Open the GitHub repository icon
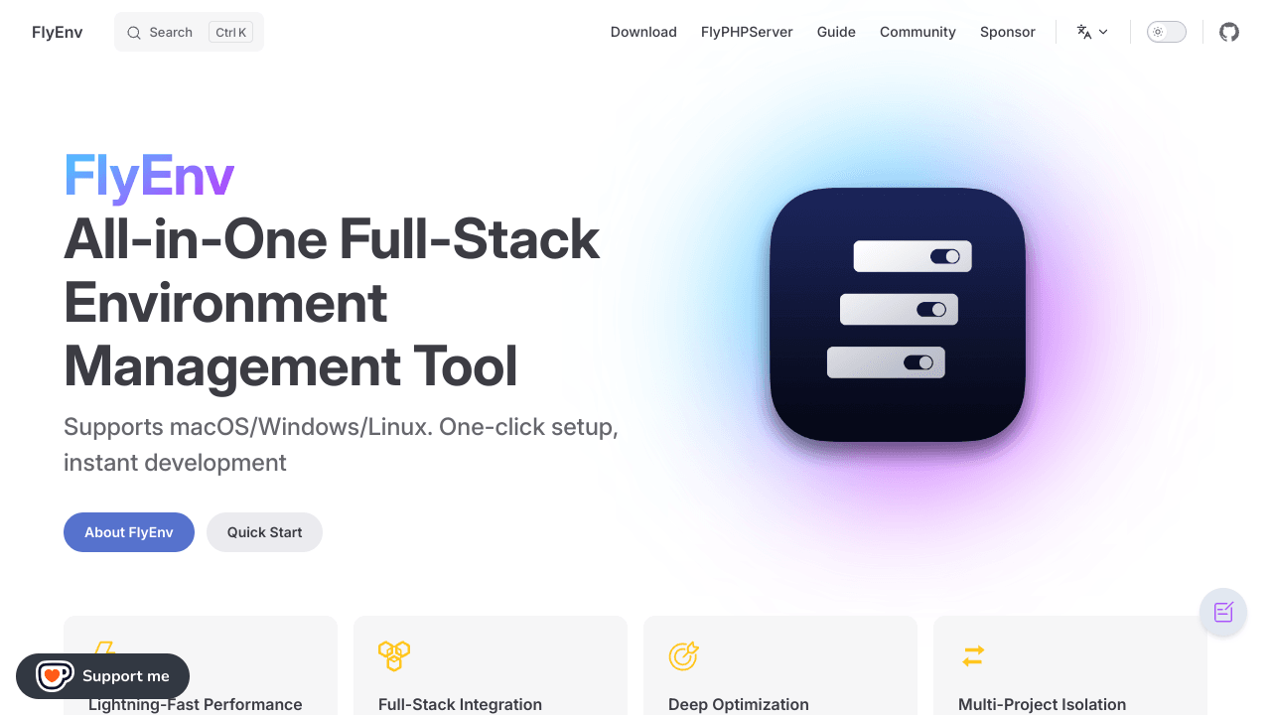 coord(1229,32)
